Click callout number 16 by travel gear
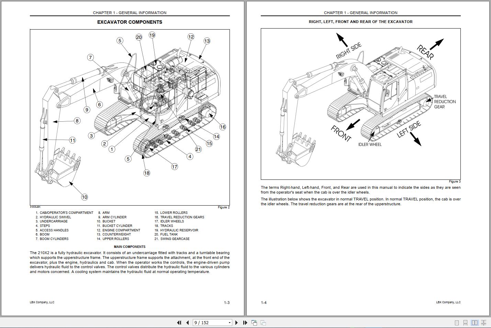The height and width of the screenshot is (328, 491). pos(223,127)
